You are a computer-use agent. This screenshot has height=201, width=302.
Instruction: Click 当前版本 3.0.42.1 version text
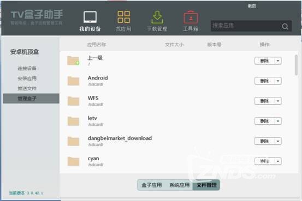pyautogui.click(x=26, y=193)
